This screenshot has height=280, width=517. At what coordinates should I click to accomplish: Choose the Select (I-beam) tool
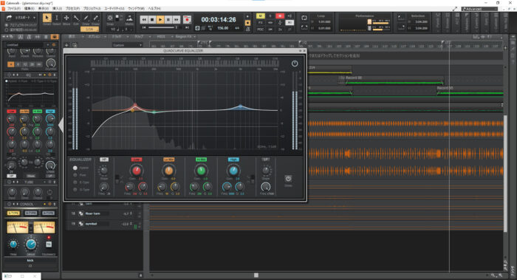point(56,18)
